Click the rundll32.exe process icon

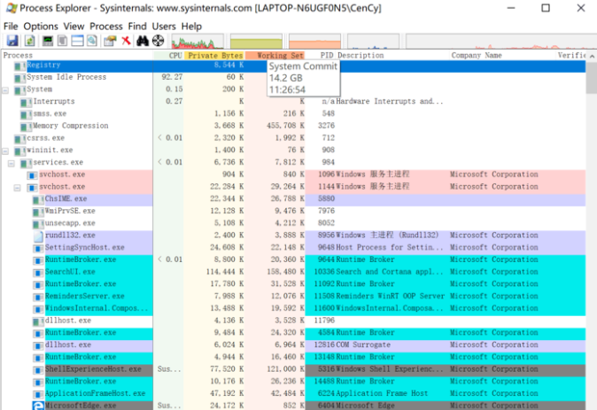[38, 236]
